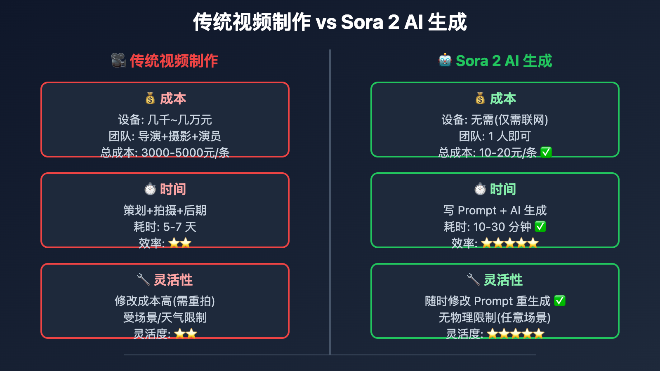
Task: Click the five-star 效率 rating in green card
Action: (x=510, y=243)
